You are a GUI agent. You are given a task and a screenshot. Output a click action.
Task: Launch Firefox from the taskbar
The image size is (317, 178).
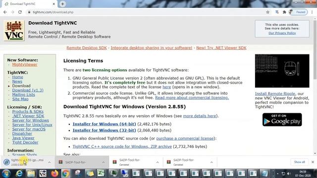[54, 174]
